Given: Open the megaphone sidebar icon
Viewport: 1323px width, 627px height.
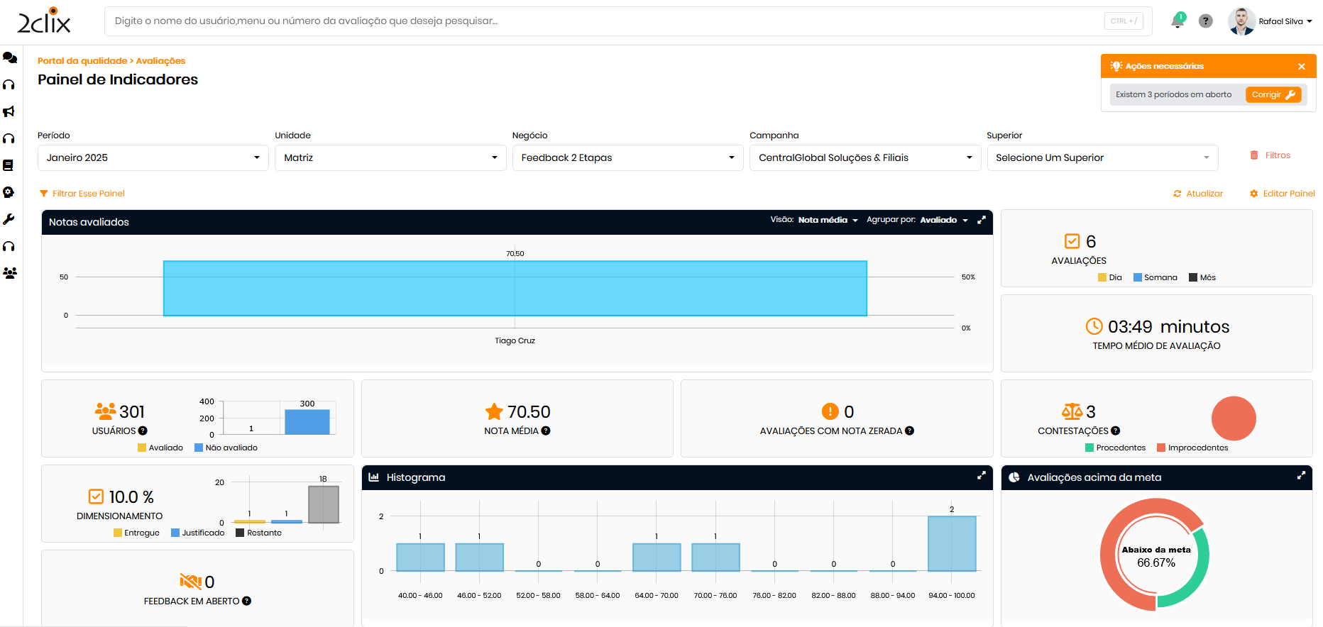Looking at the screenshot, I should tap(9, 111).
